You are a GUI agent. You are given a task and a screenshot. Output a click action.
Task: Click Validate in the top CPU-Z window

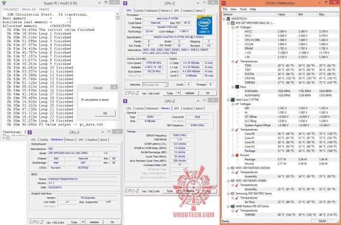(x=189, y=93)
